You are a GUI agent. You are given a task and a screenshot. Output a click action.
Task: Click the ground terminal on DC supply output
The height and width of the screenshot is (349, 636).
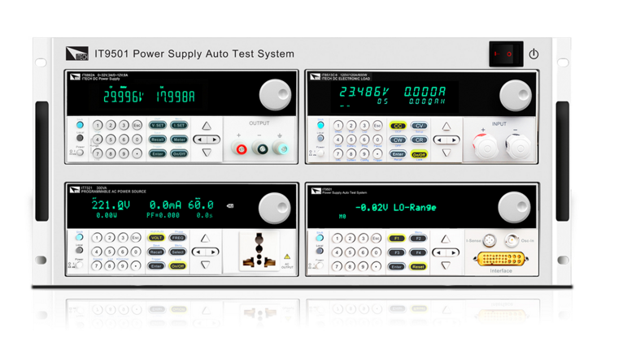click(x=282, y=149)
